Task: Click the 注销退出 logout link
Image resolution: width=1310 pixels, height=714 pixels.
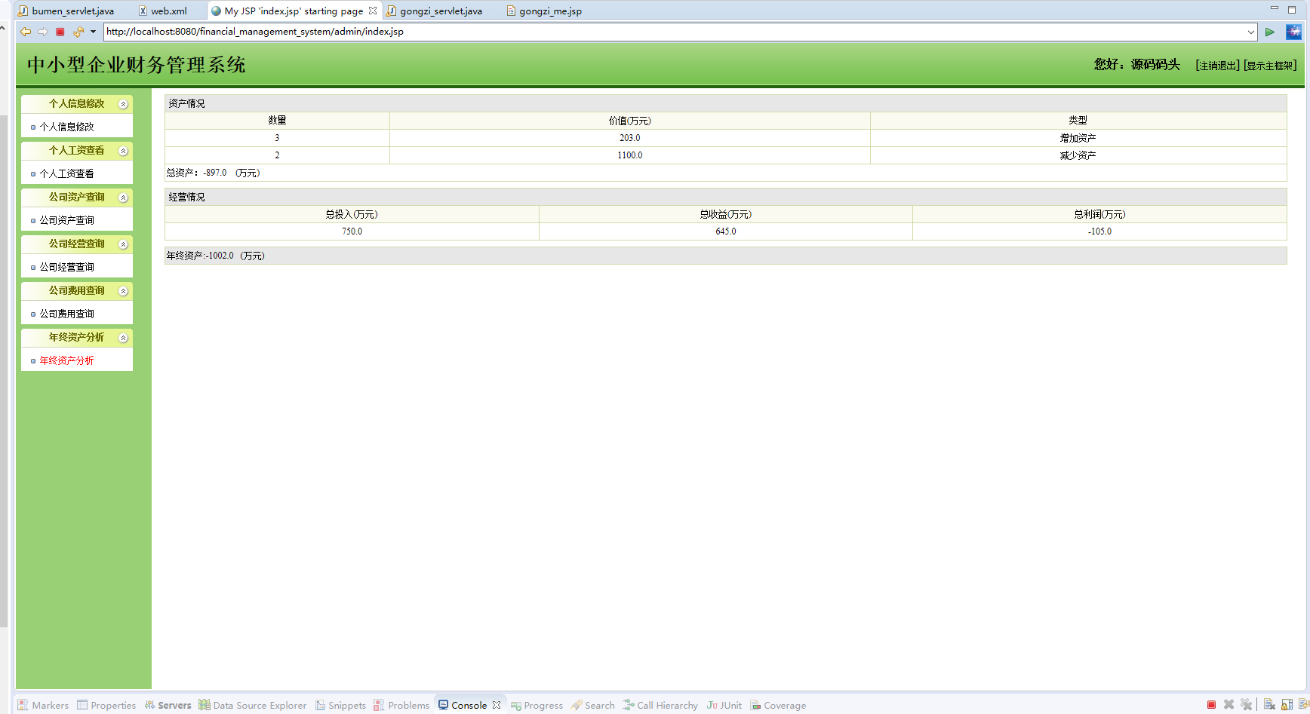Action: click(1217, 66)
